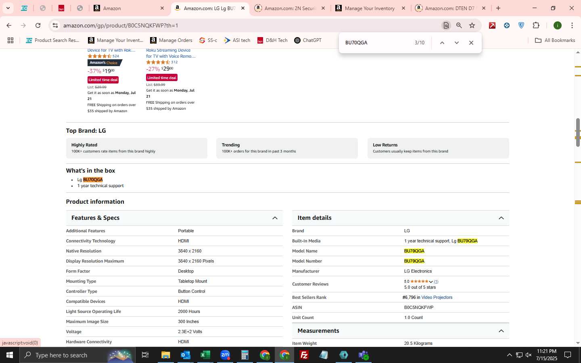Viewport: 581px width, 363px height.
Task: Click the address bar URL field
Action: (x=250, y=25)
